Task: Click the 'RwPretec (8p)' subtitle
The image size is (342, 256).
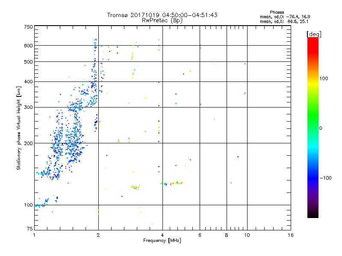Action: (162, 20)
